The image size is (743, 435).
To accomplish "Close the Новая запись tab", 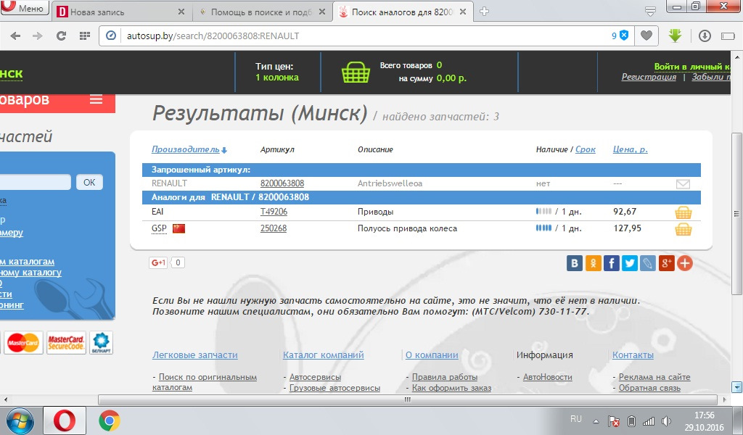I will click(181, 12).
